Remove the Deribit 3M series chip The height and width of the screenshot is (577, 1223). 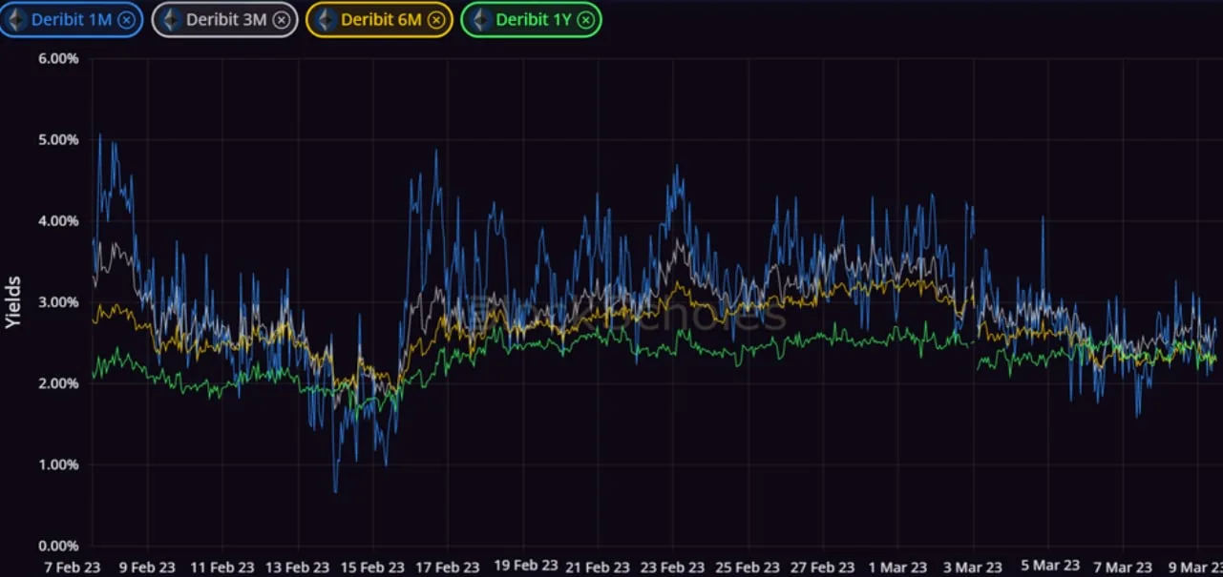coord(281,19)
